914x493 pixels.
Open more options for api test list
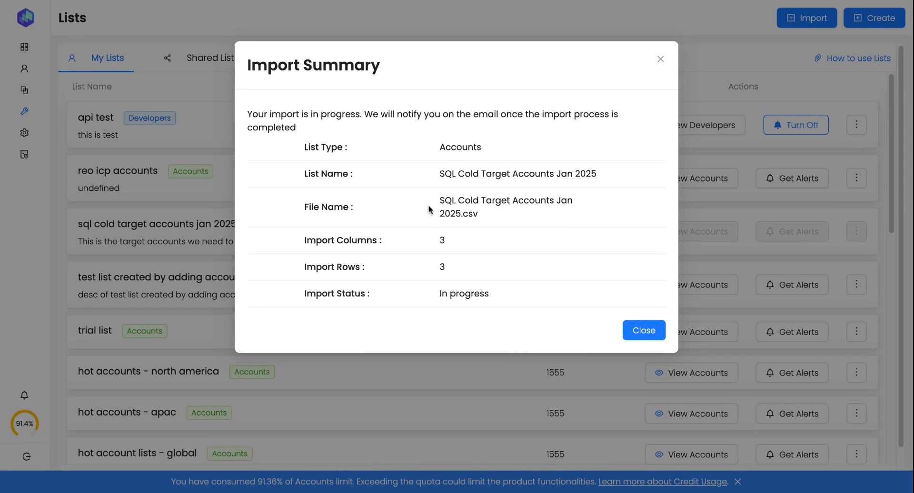tap(856, 125)
